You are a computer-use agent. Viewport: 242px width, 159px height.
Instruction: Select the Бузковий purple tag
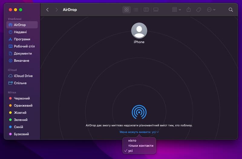[22, 134]
